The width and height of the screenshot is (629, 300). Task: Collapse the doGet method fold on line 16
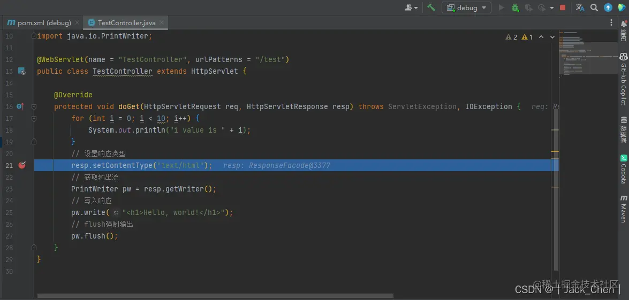34,106
